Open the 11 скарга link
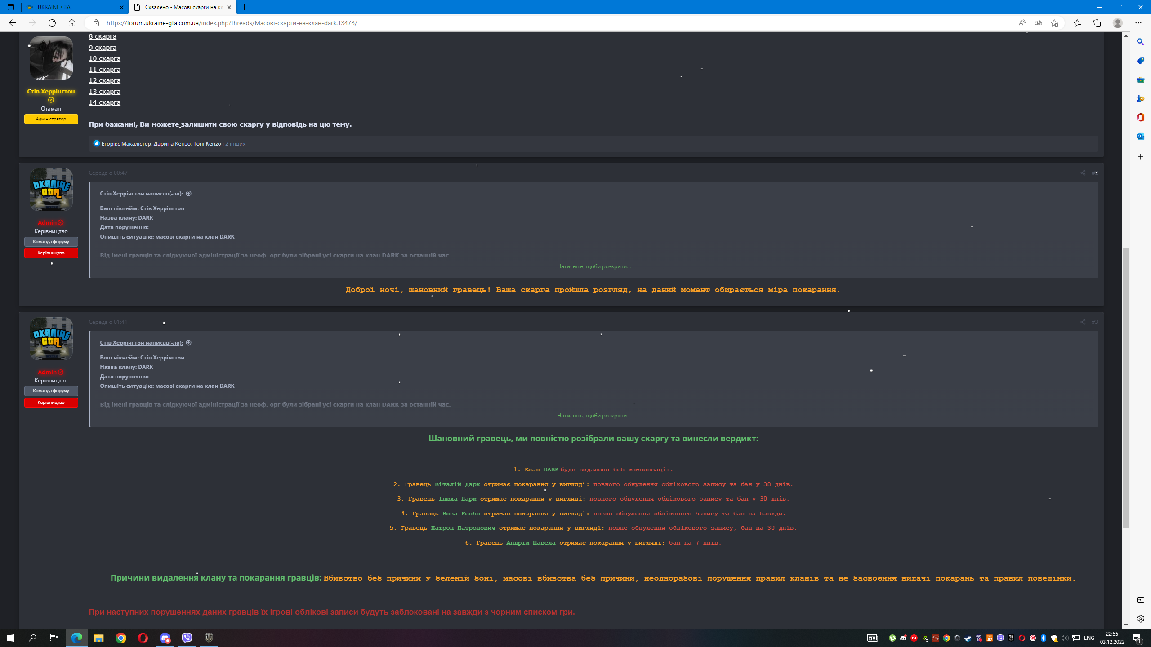Image resolution: width=1151 pixels, height=647 pixels. coord(104,70)
